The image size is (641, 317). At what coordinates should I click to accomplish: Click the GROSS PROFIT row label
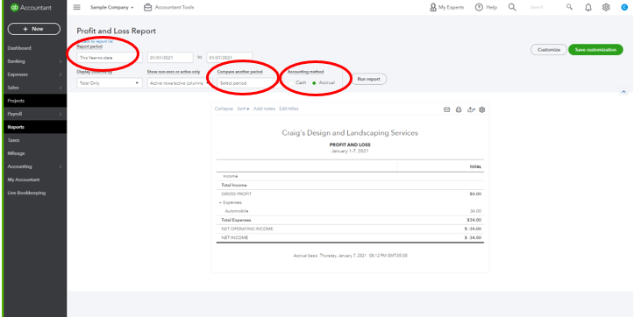236,194
